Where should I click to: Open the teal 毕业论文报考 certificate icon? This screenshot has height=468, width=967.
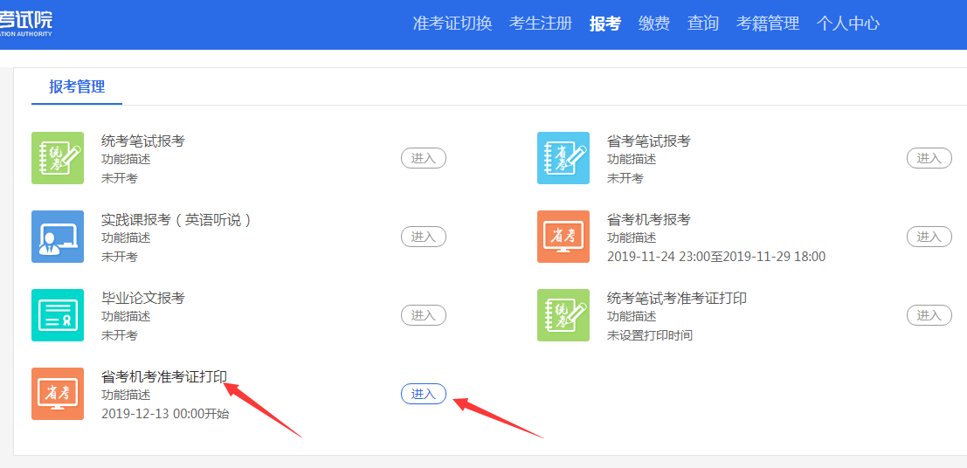click(58, 315)
